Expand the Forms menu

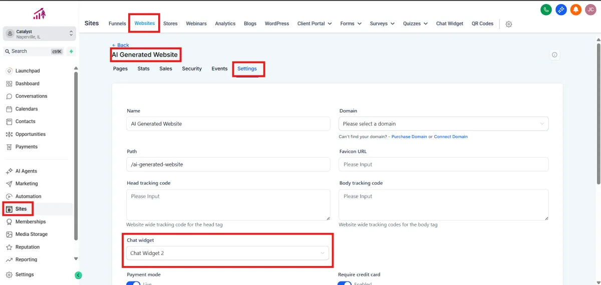[351, 23]
